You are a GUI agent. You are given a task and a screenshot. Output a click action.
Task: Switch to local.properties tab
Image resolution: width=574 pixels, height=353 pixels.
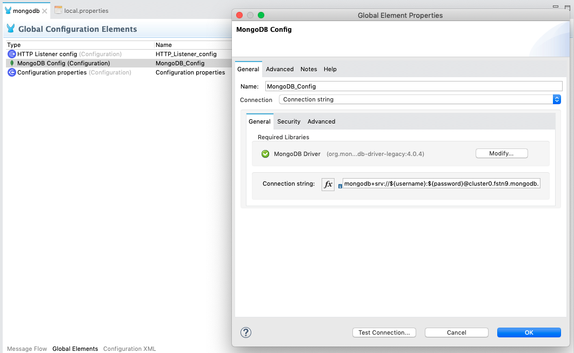click(86, 11)
